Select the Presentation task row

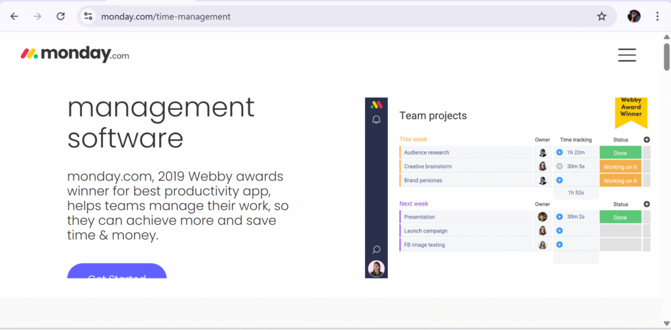pos(466,217)
